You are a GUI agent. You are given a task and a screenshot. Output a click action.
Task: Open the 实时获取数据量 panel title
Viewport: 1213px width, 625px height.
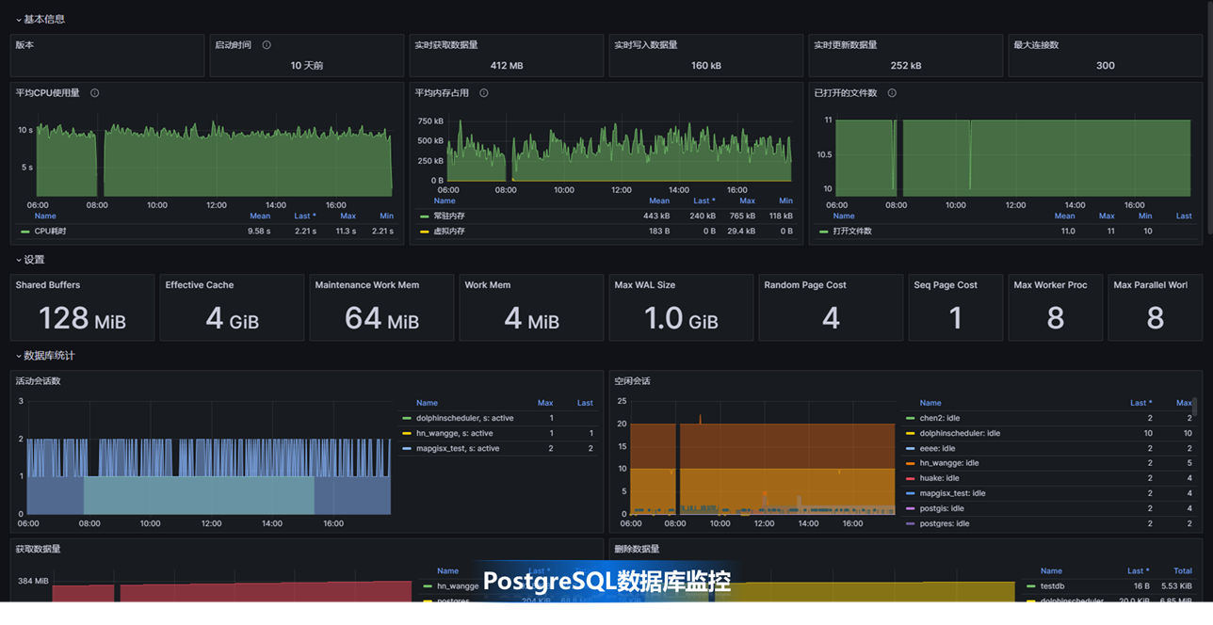pos(446,45)
